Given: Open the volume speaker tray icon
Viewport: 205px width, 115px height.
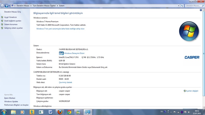Looking at the screenshot, I should [x=189, y=112].
